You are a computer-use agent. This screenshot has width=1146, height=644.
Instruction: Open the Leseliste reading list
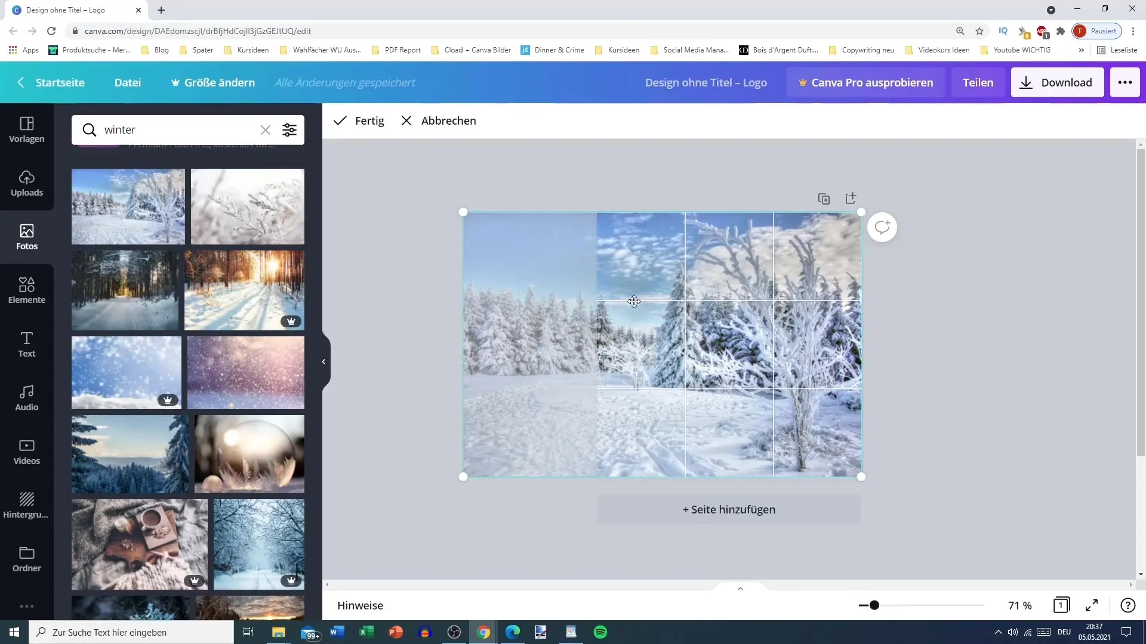(1117, 50)
